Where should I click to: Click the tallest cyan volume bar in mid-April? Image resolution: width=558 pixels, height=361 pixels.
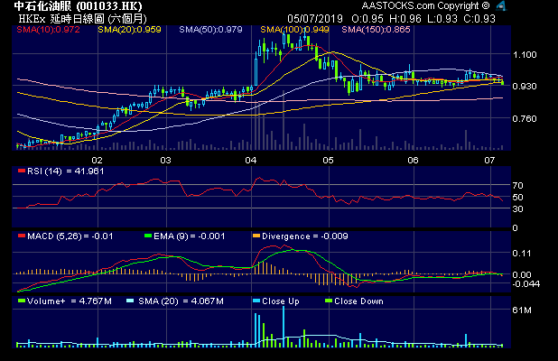[284, 327]
